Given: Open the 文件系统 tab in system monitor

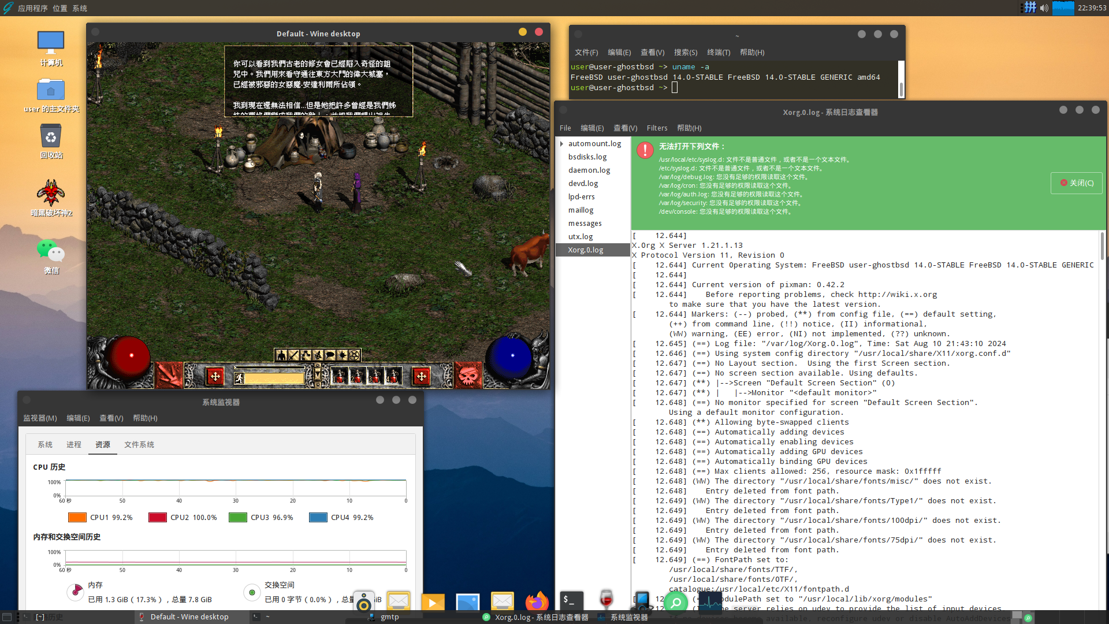Looking at the screenshot, I should coord(139,445).
